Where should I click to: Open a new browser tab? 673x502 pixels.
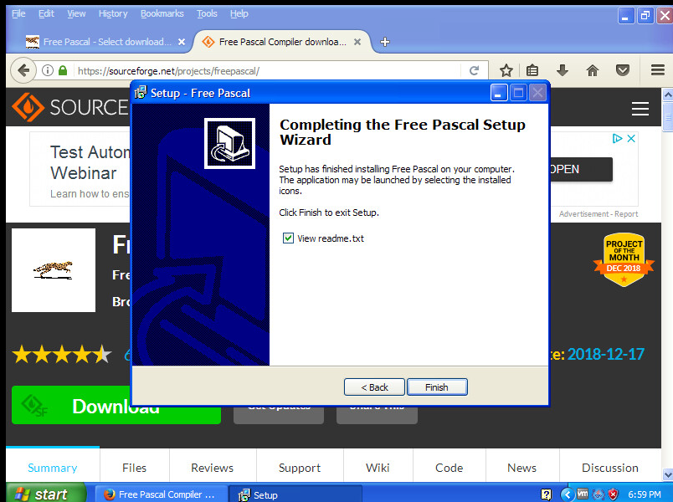point(385,42)
